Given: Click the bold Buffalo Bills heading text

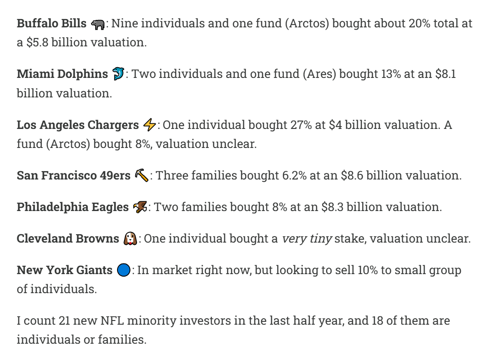Looking at the screenshot, I should point(52,24).
